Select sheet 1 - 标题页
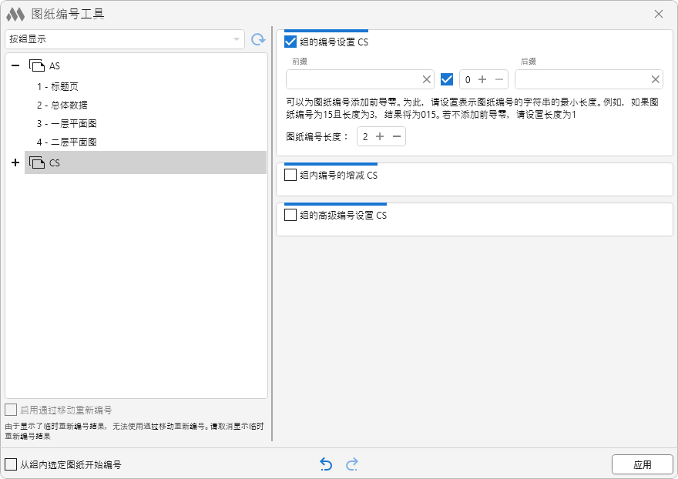Viewport: 678px width, 479px height. 57,86
